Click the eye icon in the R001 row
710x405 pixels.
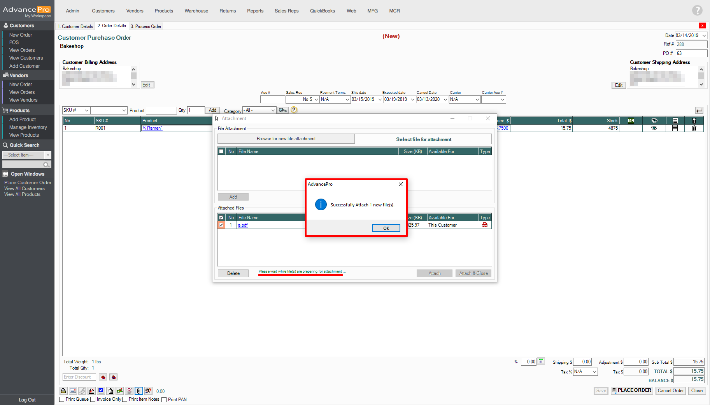tap(654, 128)
